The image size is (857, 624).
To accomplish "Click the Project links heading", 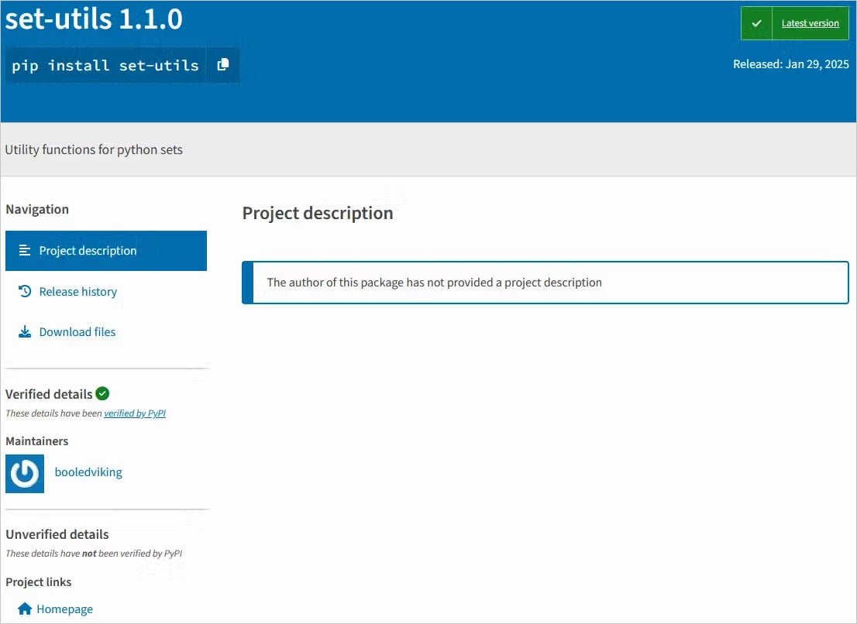I will click(x=38, y=582).
